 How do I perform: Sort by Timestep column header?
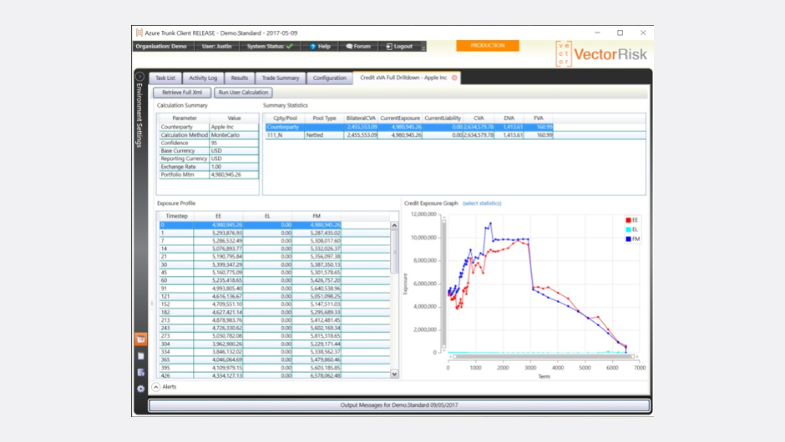(176, 216)
